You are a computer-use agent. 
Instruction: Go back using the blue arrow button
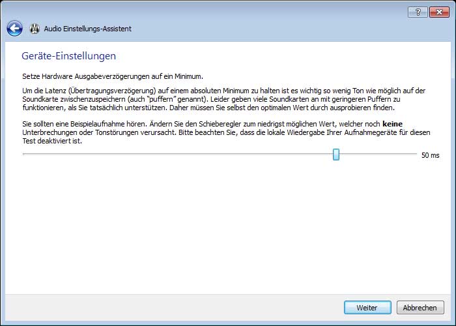pos(14,29)
